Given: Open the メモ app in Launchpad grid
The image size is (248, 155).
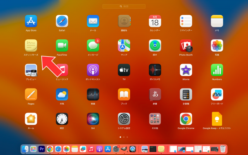Looking at the screenshot, I should click(217, 21).
